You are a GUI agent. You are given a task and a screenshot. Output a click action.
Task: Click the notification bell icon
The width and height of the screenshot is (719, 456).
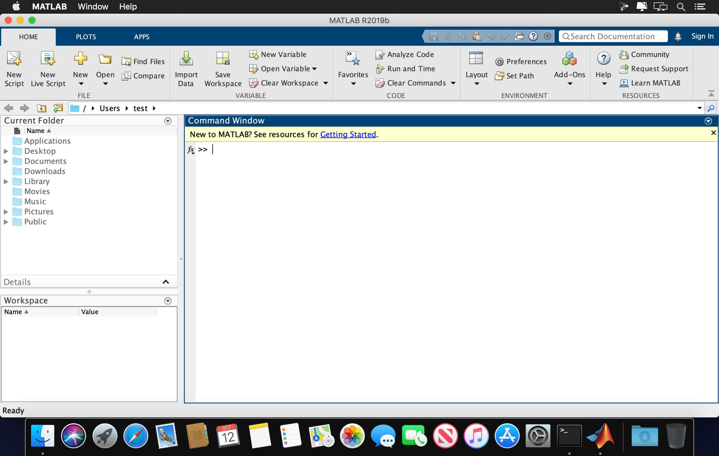678,37
